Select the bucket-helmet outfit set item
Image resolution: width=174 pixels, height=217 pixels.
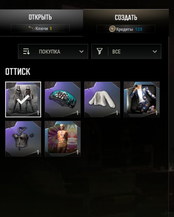23,99
